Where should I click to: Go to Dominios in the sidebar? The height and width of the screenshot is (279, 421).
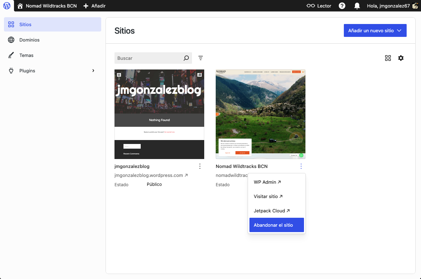click(x=29, y=40)
